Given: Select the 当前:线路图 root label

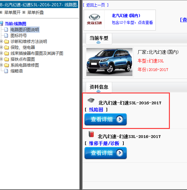Looking at the screenshot, I should [x=15, y=24].
